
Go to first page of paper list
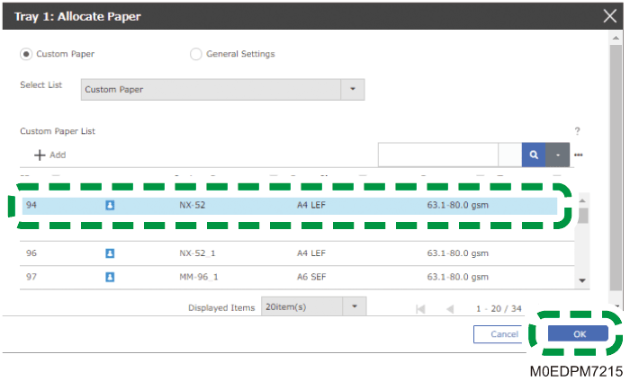tap(420, 308)
